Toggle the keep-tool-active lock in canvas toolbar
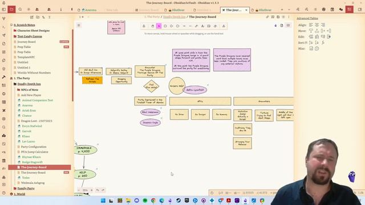This screenshot has height=205, width=365. [144, 26]
